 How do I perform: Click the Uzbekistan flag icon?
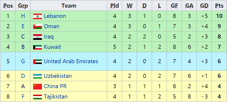[x=38, y=76]
